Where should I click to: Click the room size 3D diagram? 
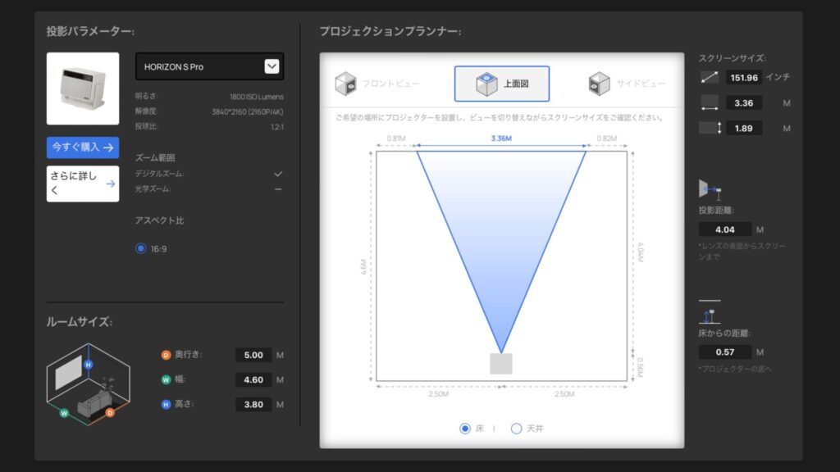tap(89, 384)
